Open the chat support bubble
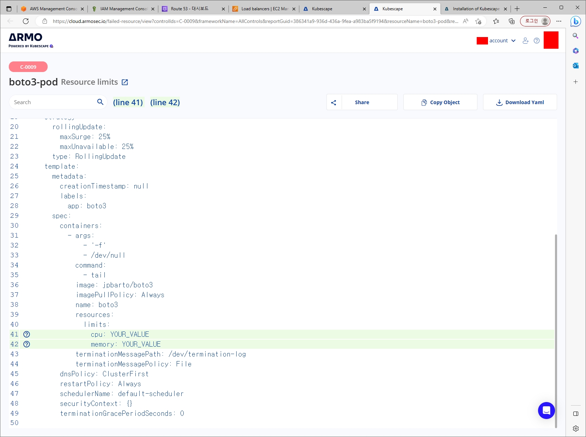Screen dimensions: 586x437 click(x=546, y=411)
